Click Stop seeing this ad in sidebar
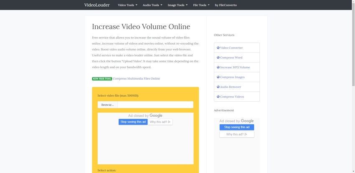This screenshot has width=355, height=173. (237, 127)
